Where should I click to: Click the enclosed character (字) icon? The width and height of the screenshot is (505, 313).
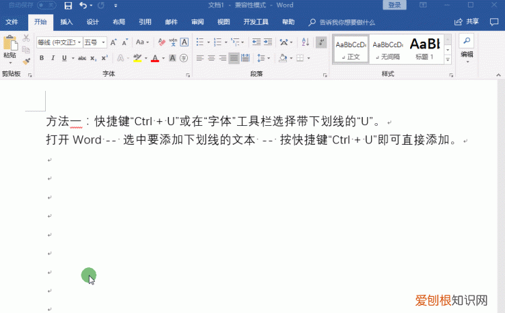point(184,58)
